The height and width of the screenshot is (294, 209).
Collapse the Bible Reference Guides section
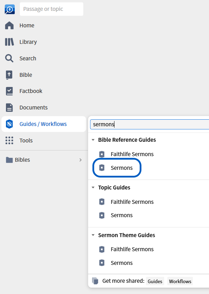93,140
